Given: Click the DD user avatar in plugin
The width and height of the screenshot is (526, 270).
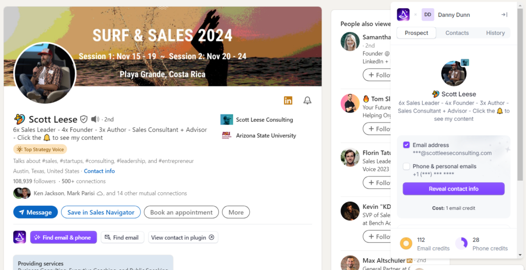Looking at the screenshot, I should click(428, 15).
